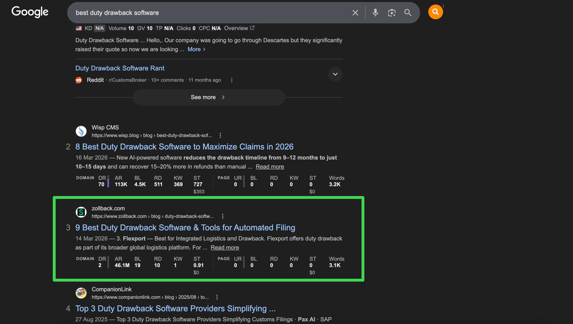Click the Wisp domain RD value 511
This screenshot has width=573, height=324.
click(x=158, y=184)
